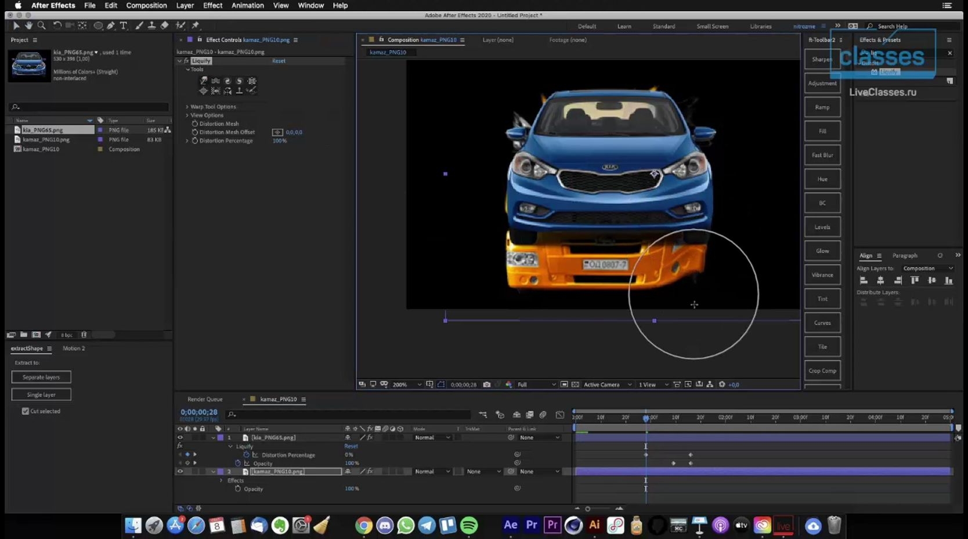Screen dimensions: 968x539
Task: Pick the Liquify Reconstruction tool
Action: [x=251, y=91]
